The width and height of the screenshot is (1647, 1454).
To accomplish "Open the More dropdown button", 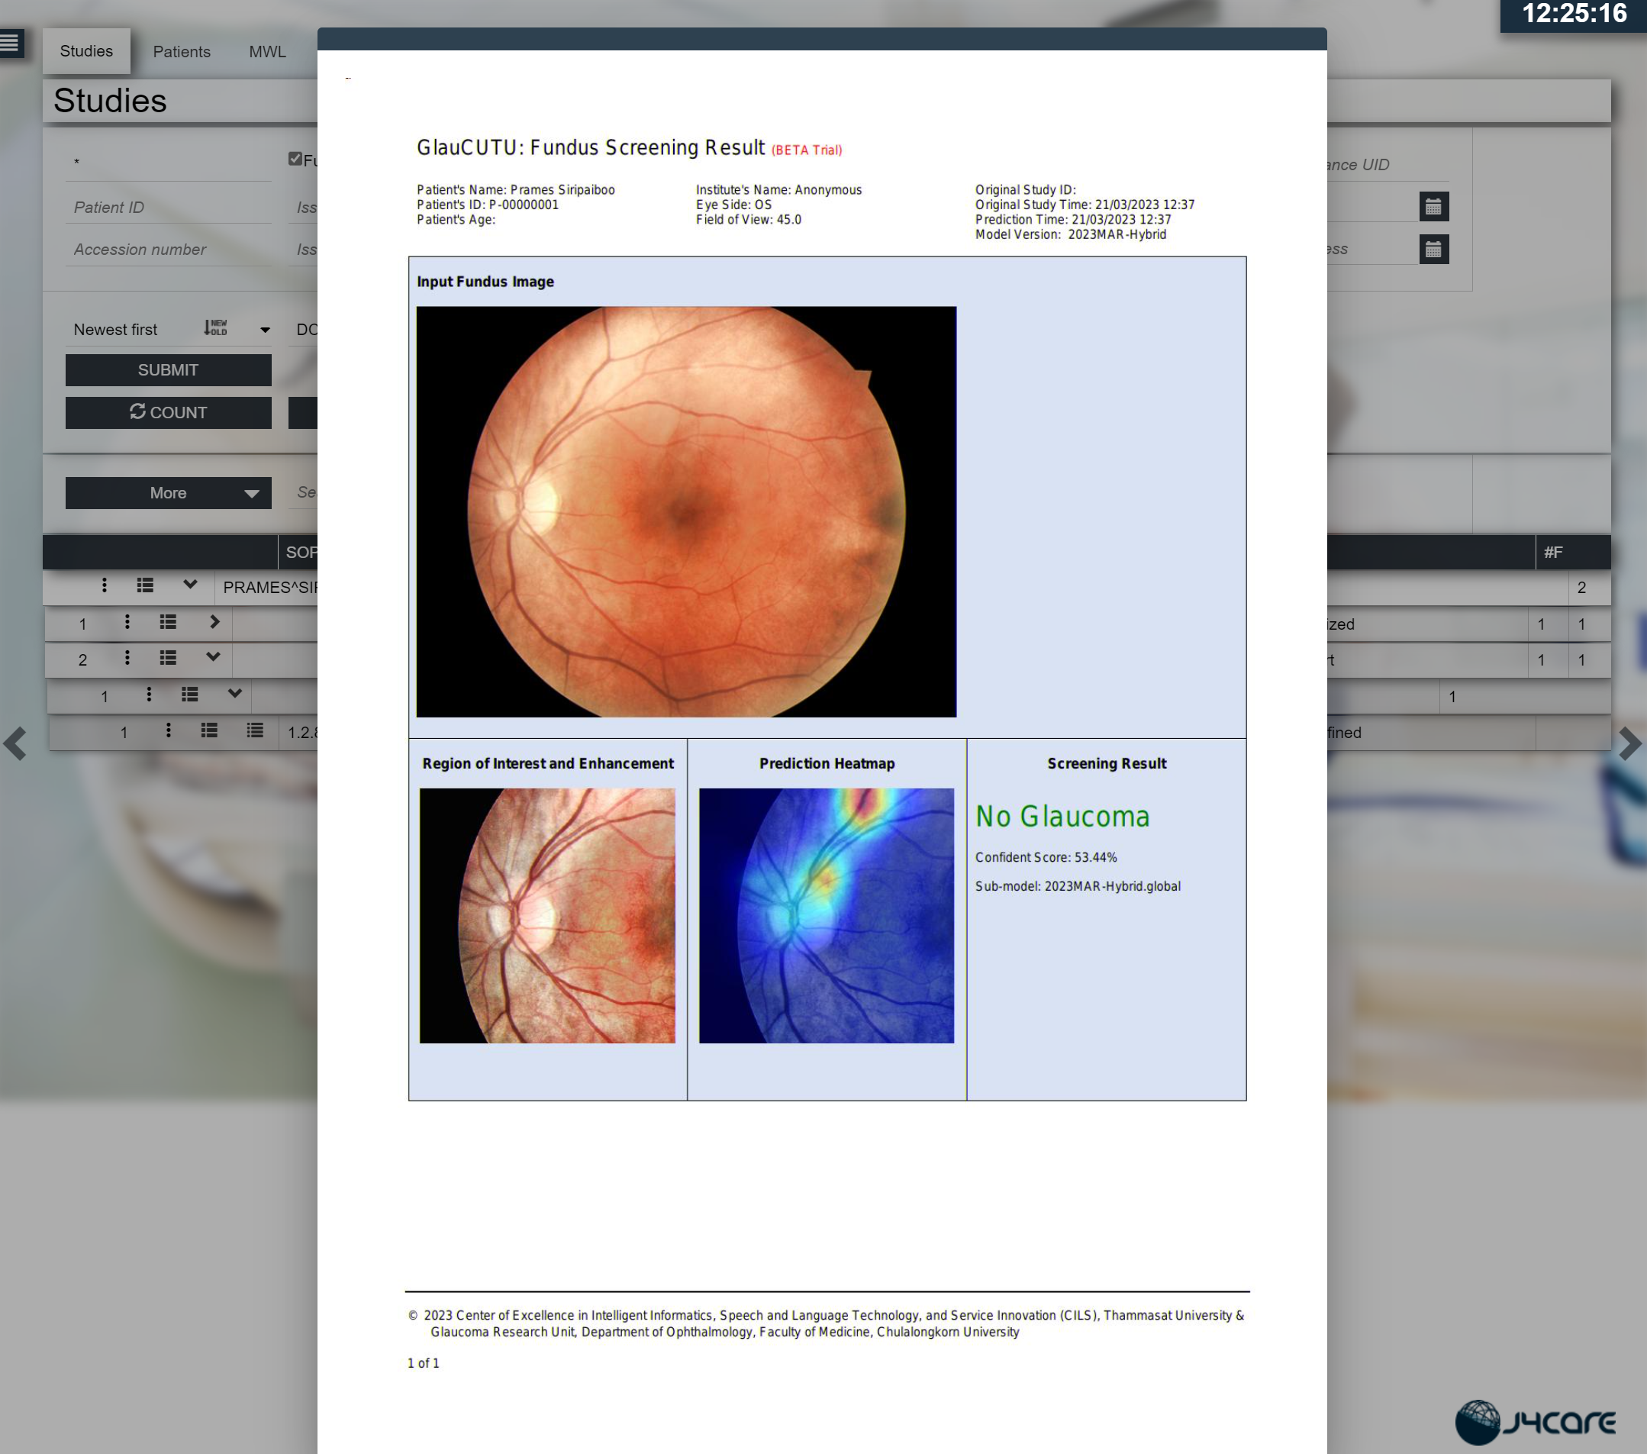I will pos(169,493).
